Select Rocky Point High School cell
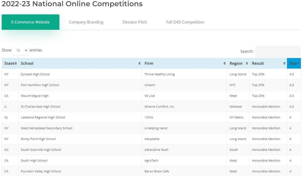Viewport: 305px width, 176px height. pos(80,139)
